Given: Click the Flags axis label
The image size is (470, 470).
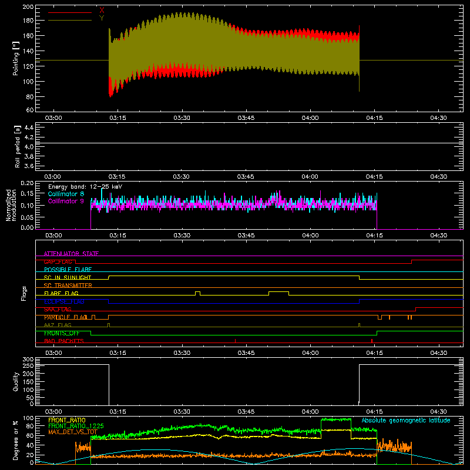Looking at the screenshot, I should tap(24, 293).
